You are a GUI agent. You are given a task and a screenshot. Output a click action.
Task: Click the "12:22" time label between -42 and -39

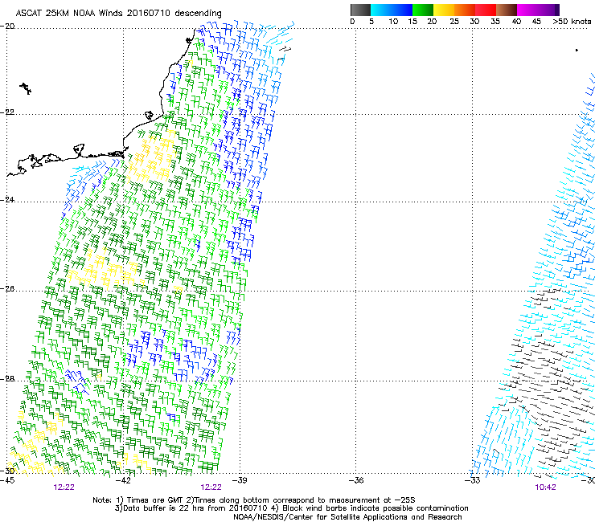tap(211, 487)
